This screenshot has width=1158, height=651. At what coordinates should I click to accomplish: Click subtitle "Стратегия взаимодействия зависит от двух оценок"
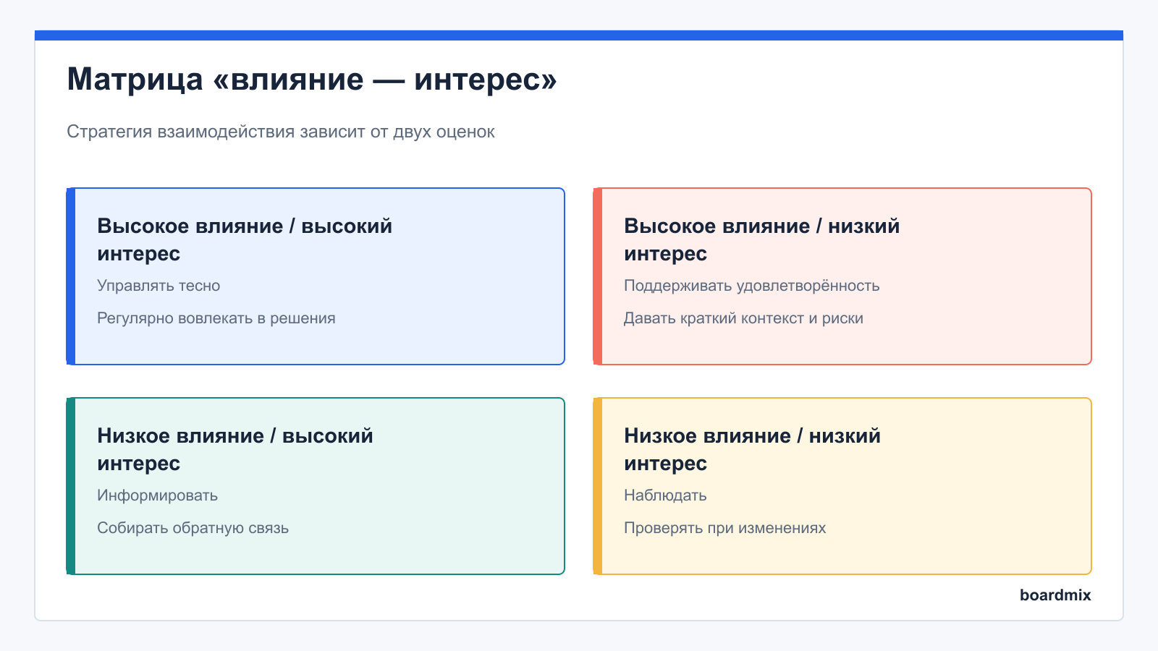tap(281, 132)
